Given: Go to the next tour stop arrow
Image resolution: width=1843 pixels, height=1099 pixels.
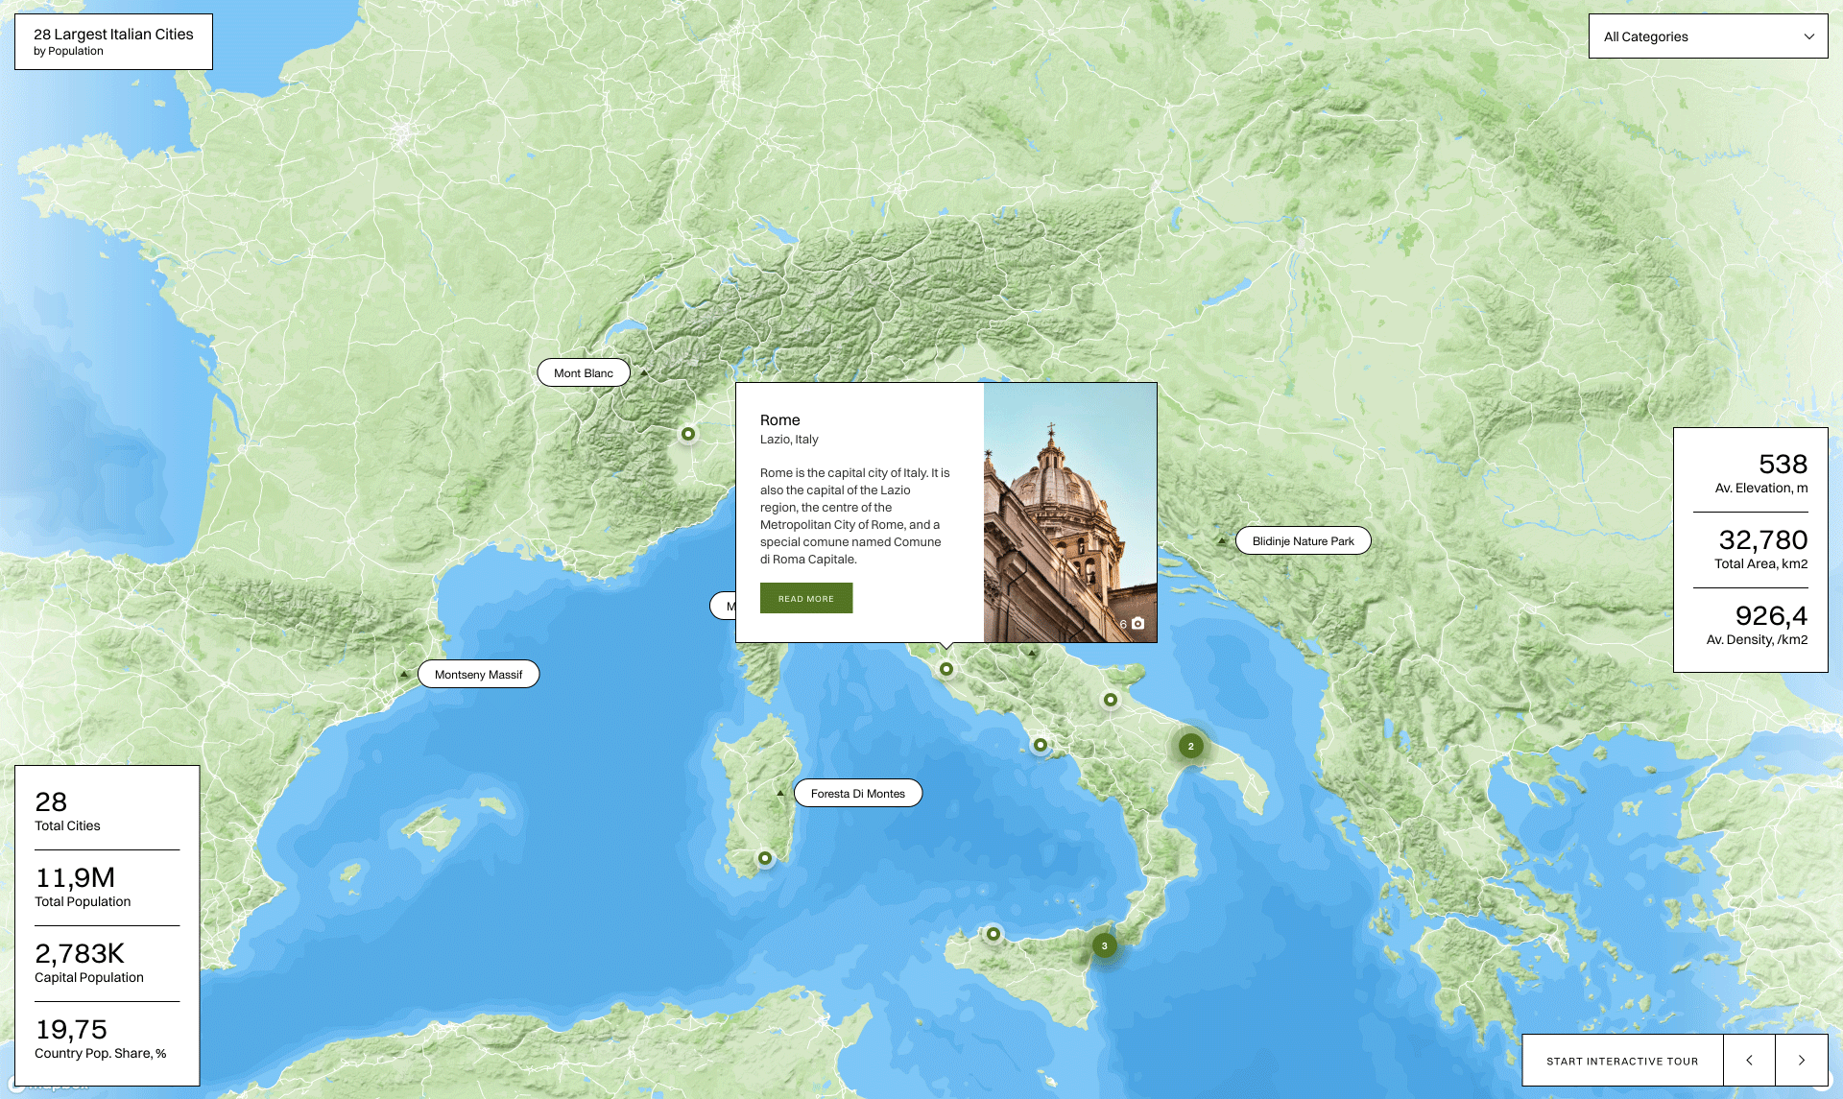Looking at the screenshot, I should (1802, 1061).
